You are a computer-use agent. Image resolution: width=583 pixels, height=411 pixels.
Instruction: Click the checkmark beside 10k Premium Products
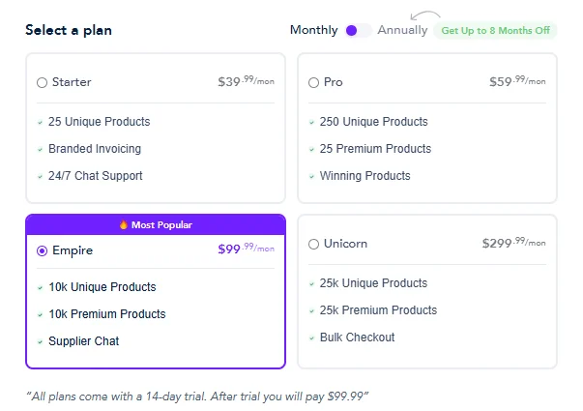click(x=41, y=314)
